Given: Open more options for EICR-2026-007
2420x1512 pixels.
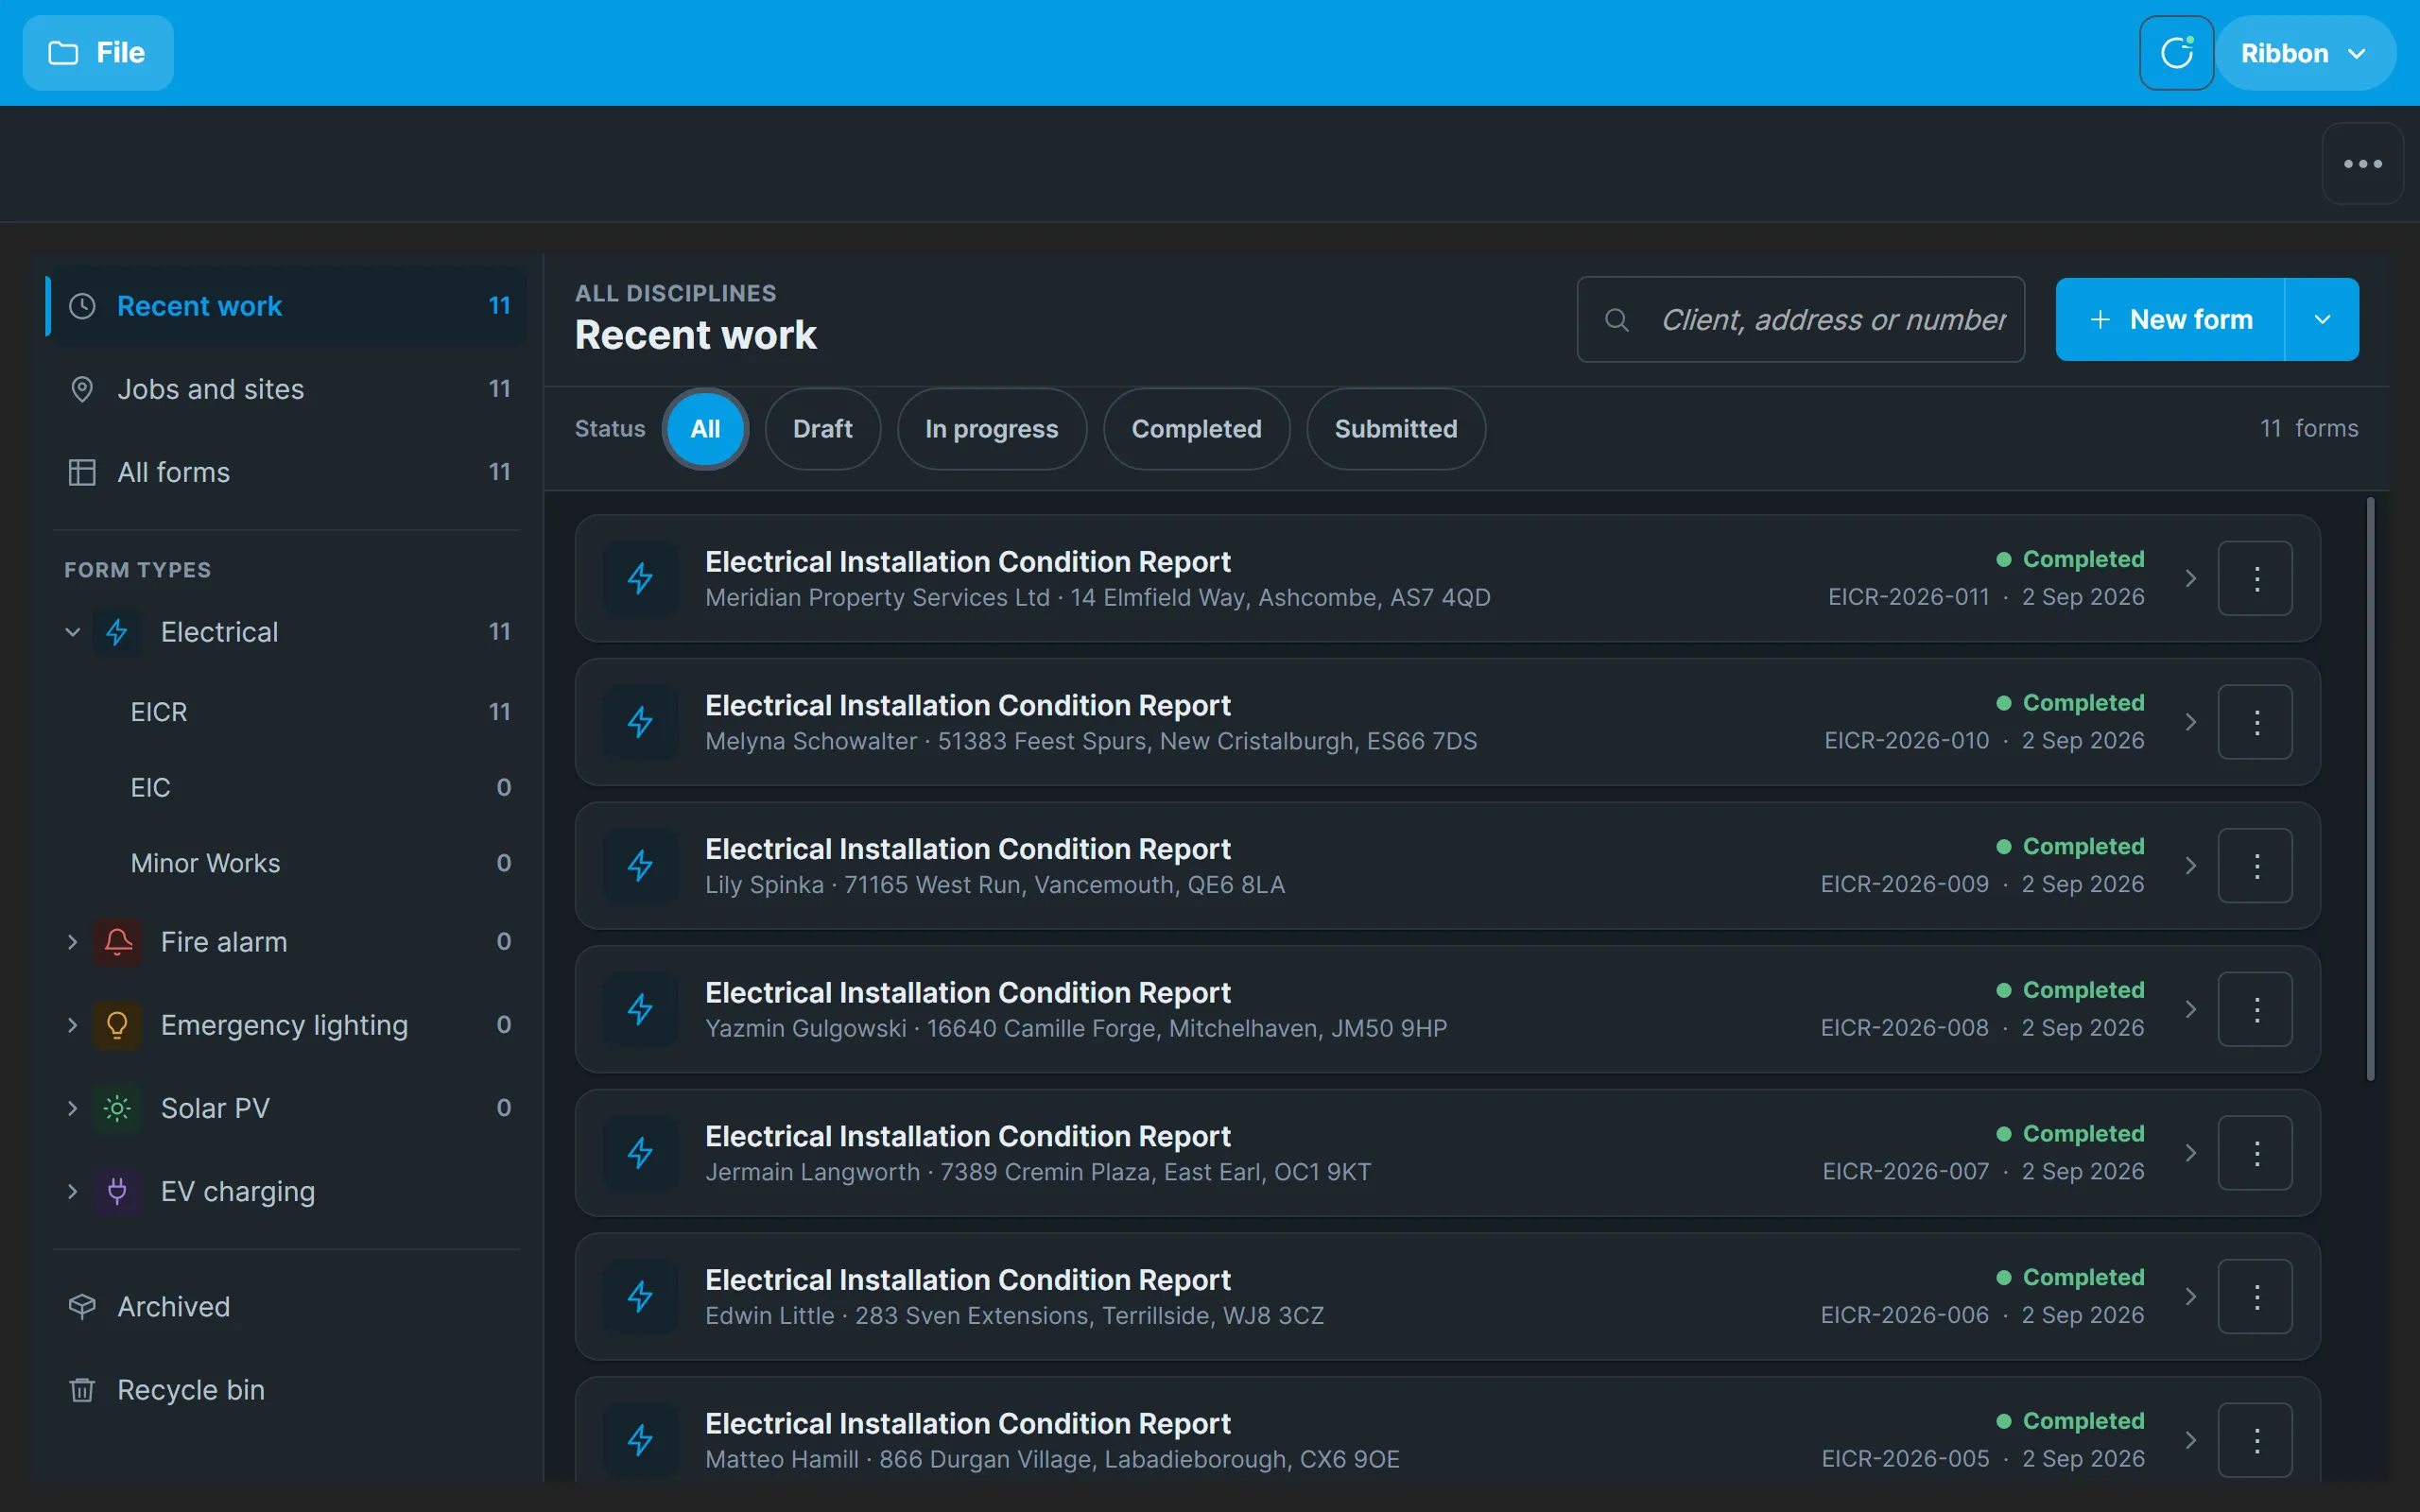Looking at the screenshot, I should (x=2255, y=1153).
